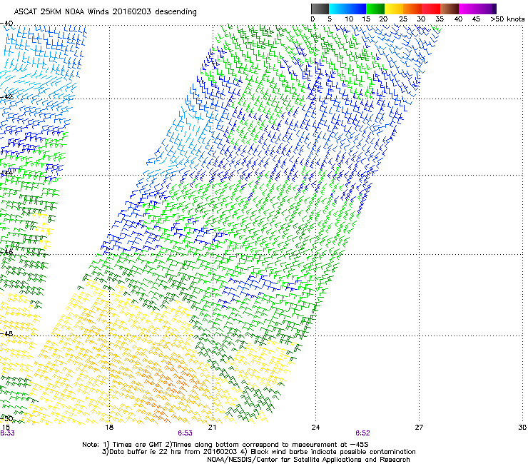Pick the cyan-to-blue 5–15 knots legend swatch
This screenshot has width=528, height=464.
(347, 9)
